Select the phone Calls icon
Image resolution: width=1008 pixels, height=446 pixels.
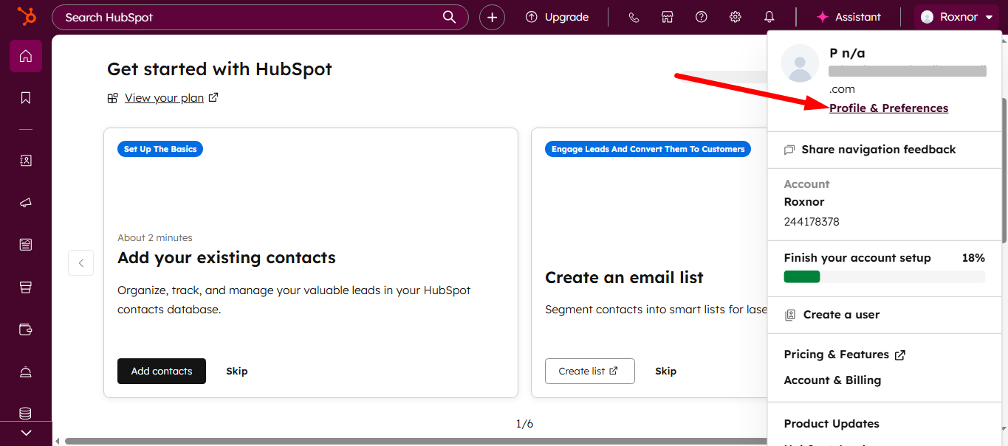point(634,16)
